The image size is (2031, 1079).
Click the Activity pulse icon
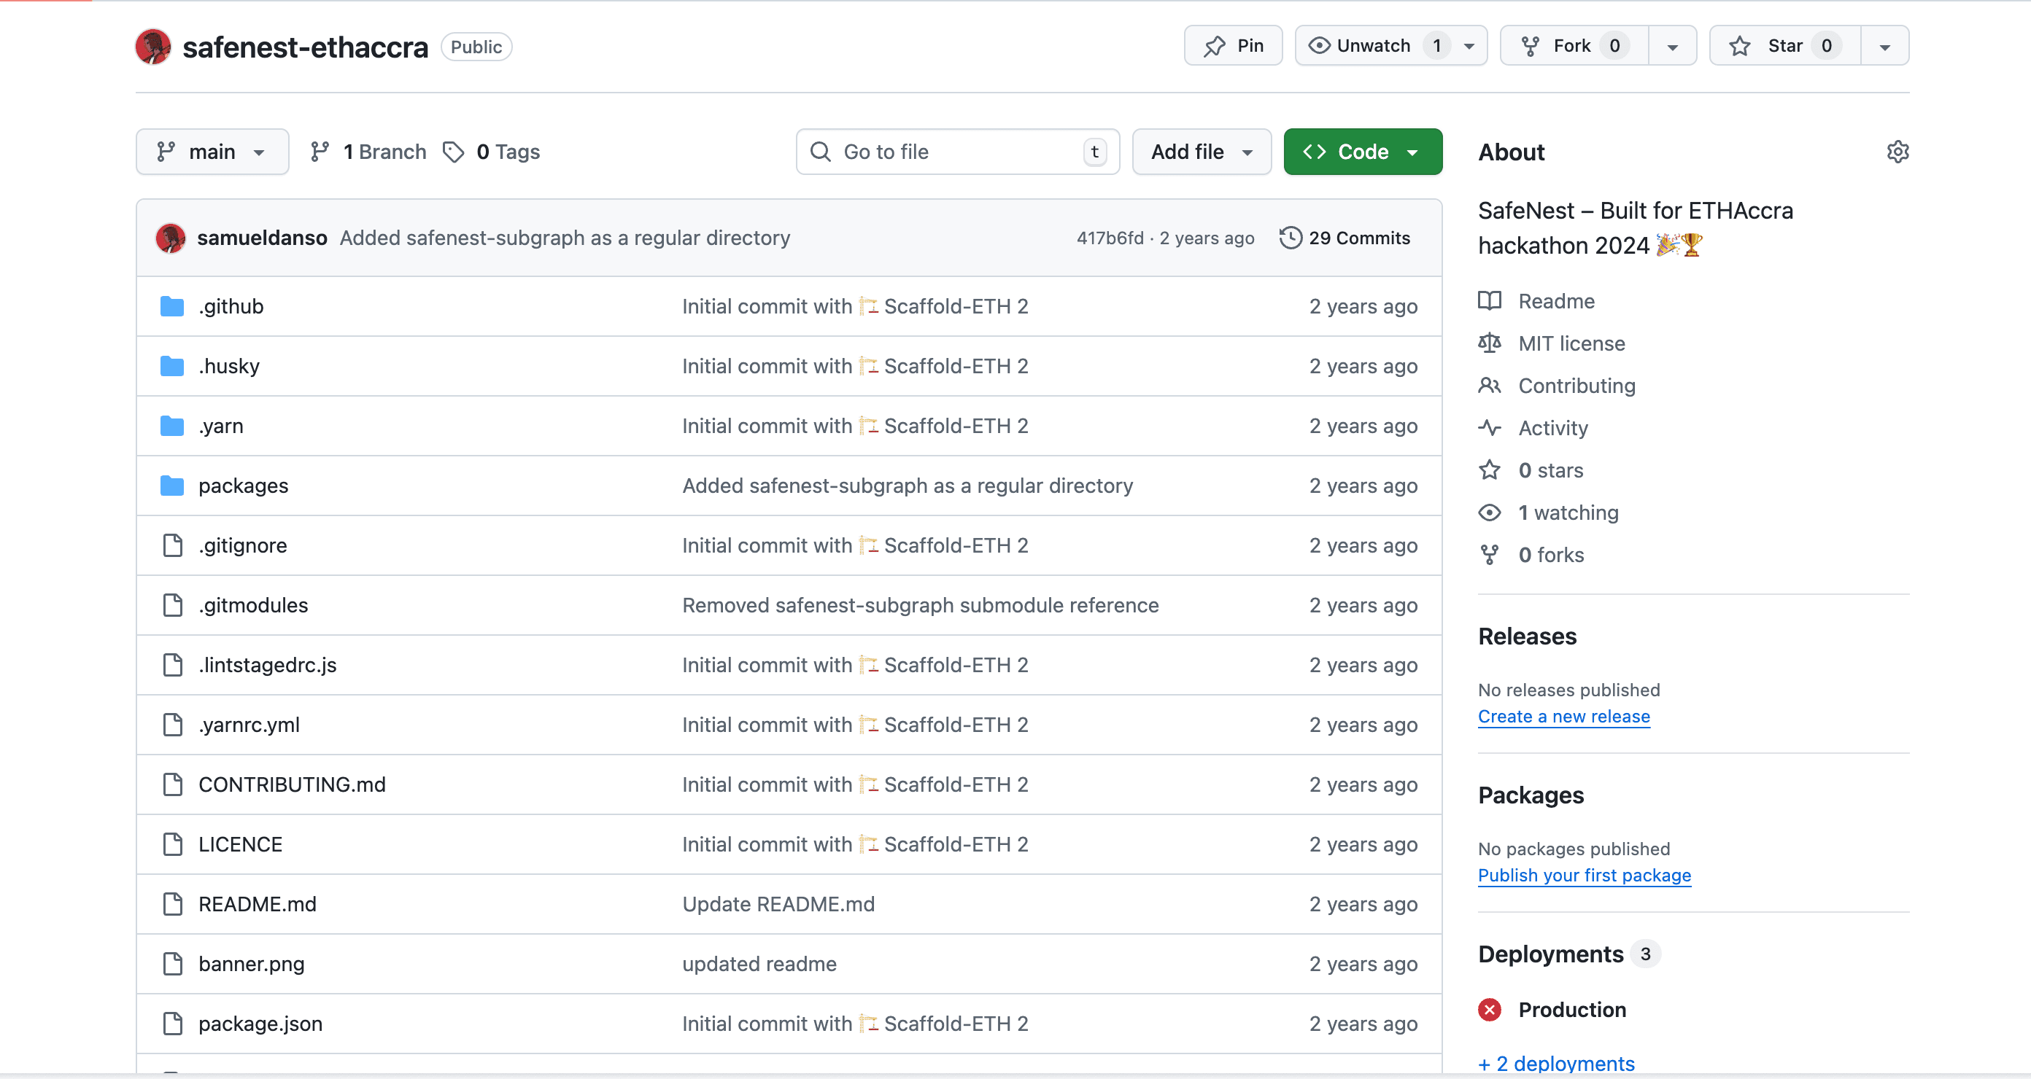point(1490,428)
